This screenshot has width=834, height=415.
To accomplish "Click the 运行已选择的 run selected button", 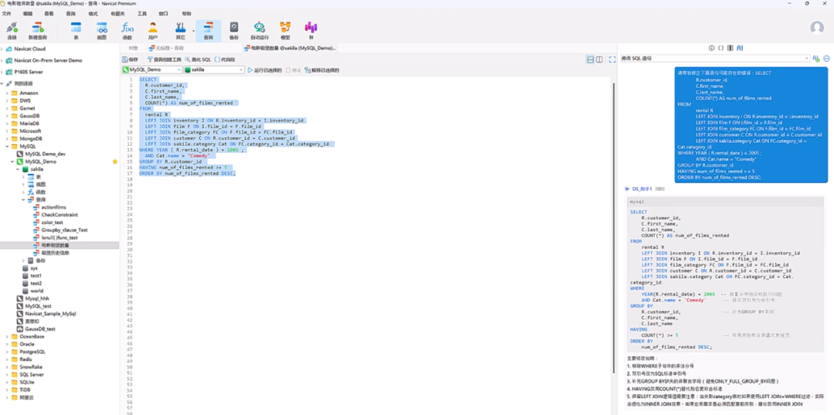I will tap(265, 70).
